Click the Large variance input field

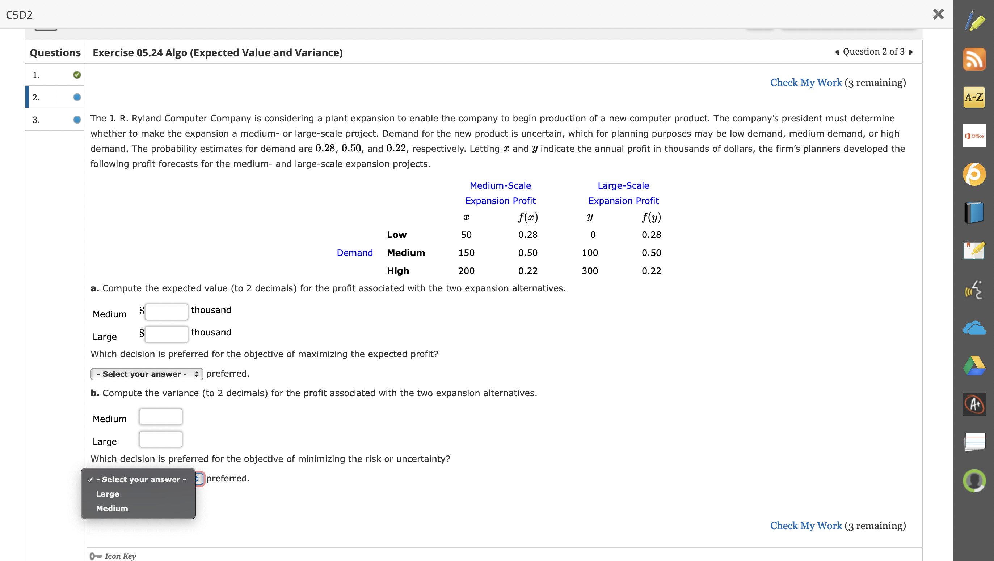pos(160,439)
